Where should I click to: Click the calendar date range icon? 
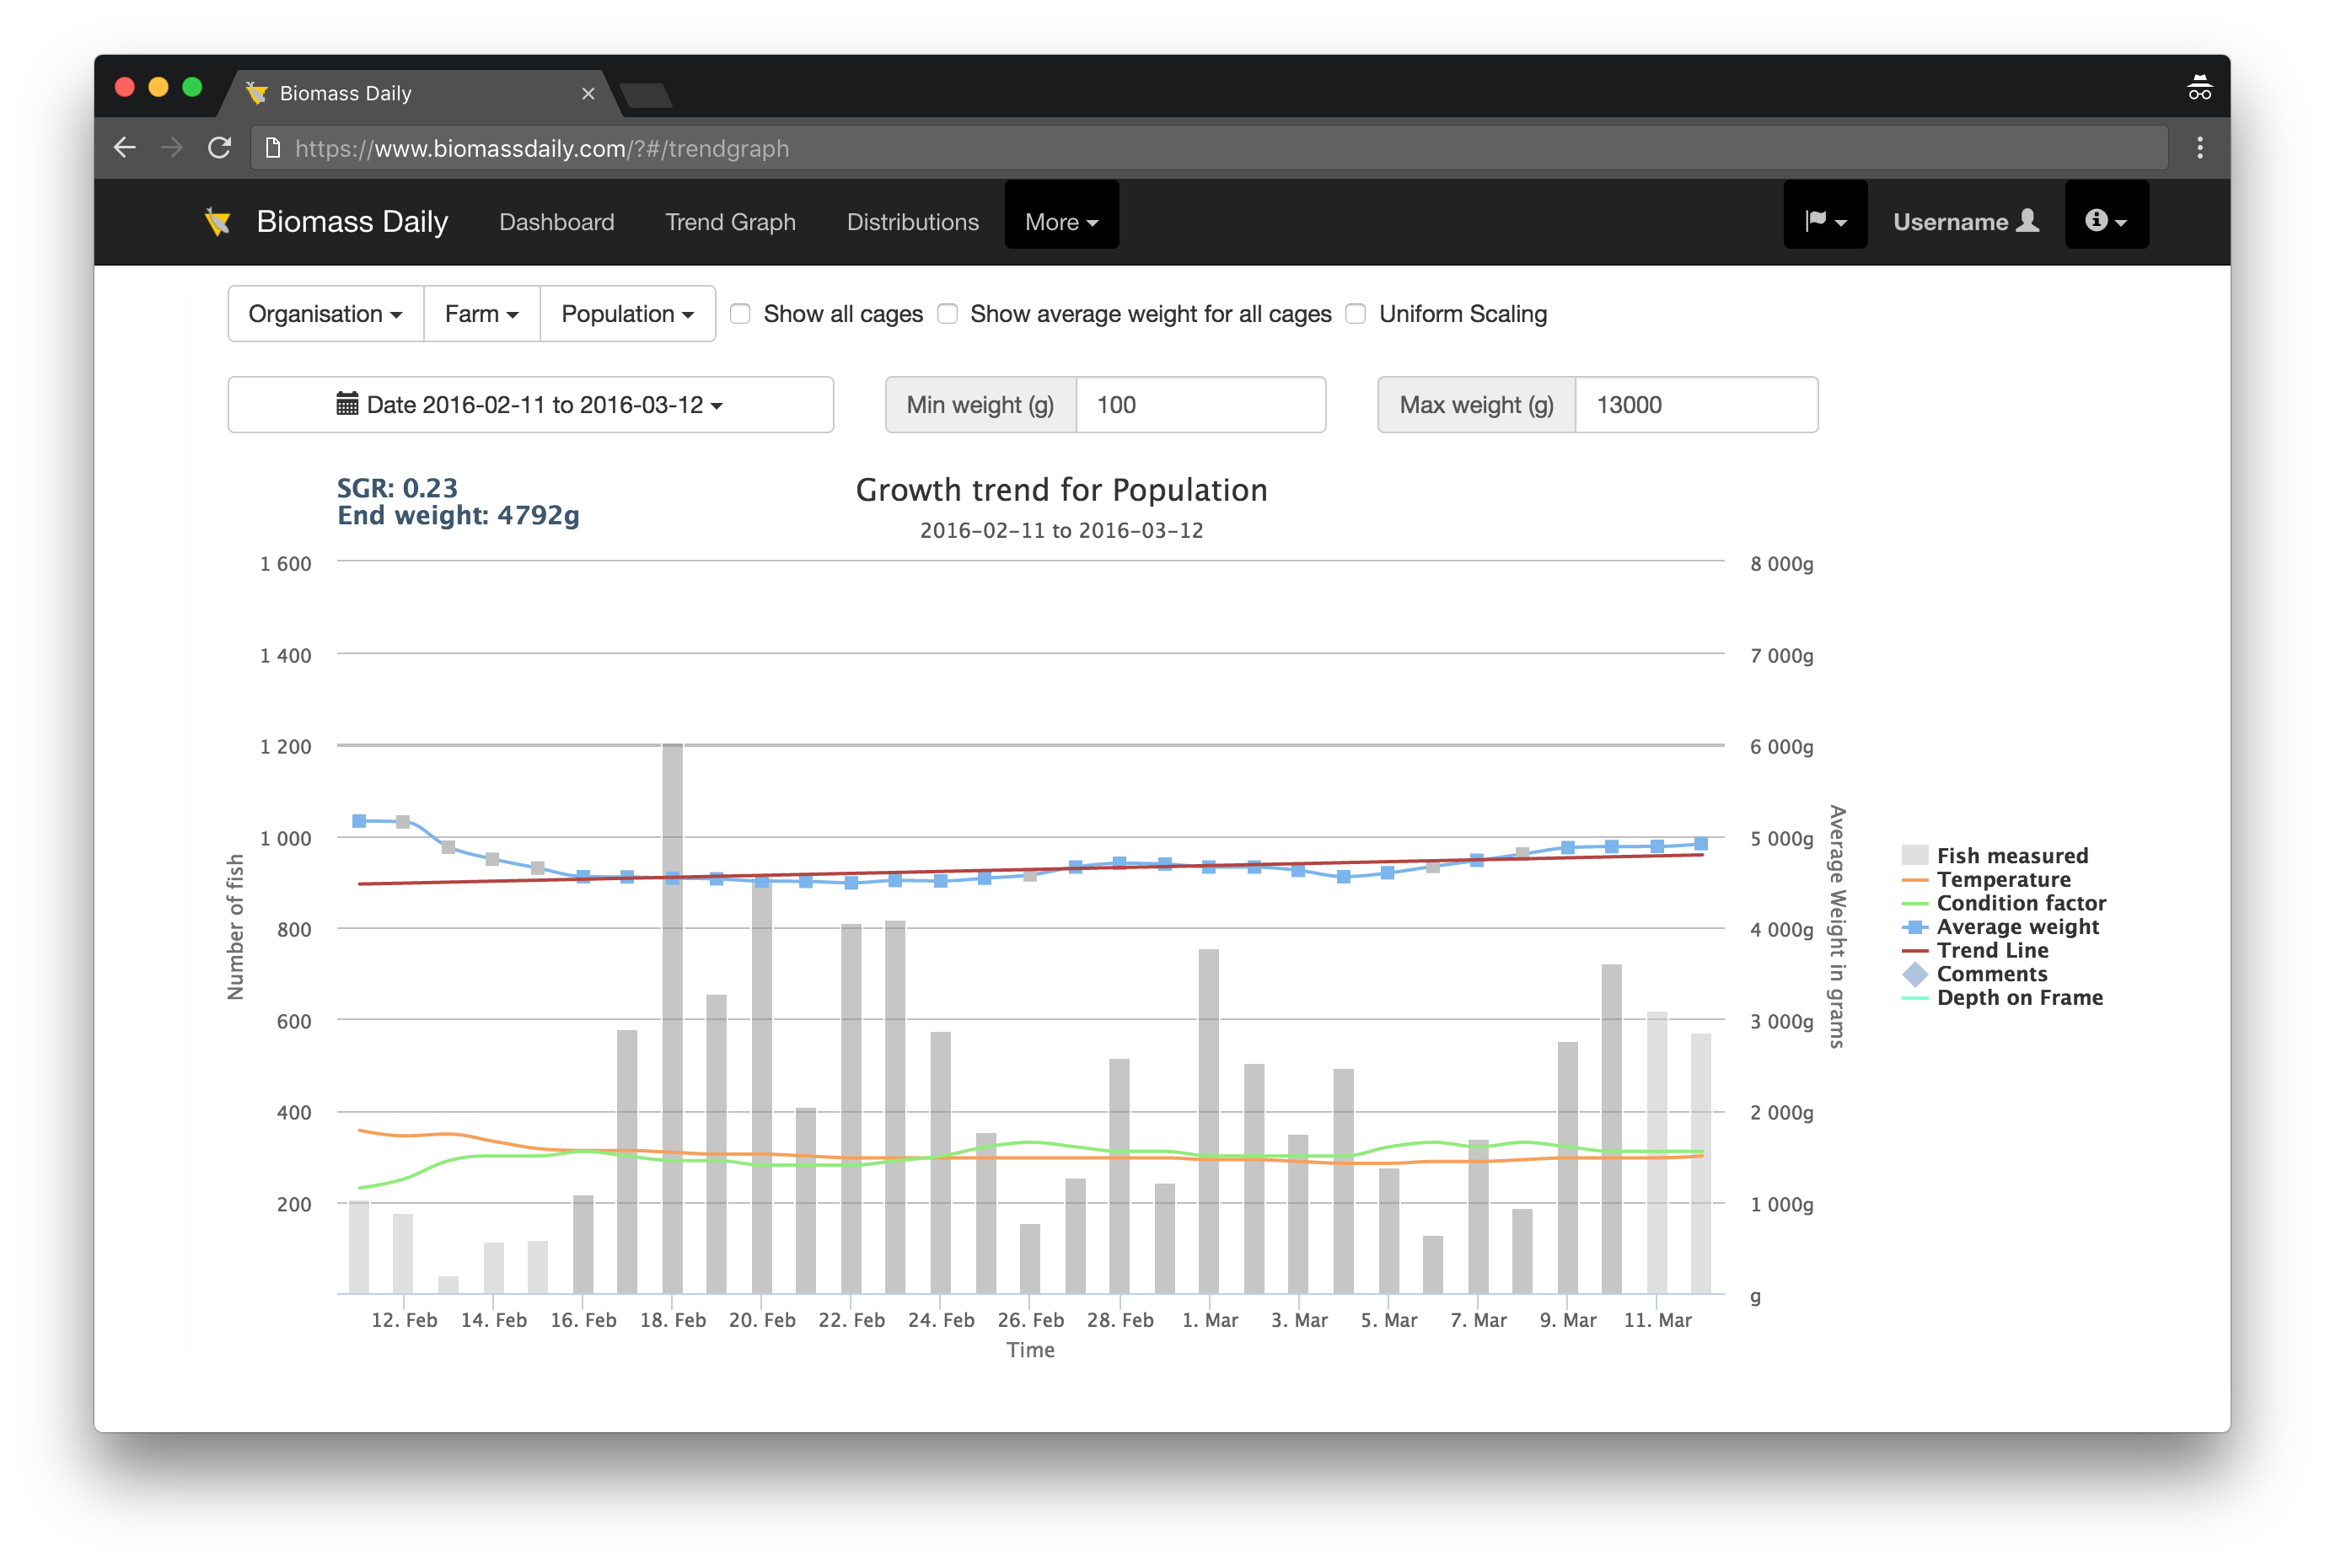tap(346, 405)
